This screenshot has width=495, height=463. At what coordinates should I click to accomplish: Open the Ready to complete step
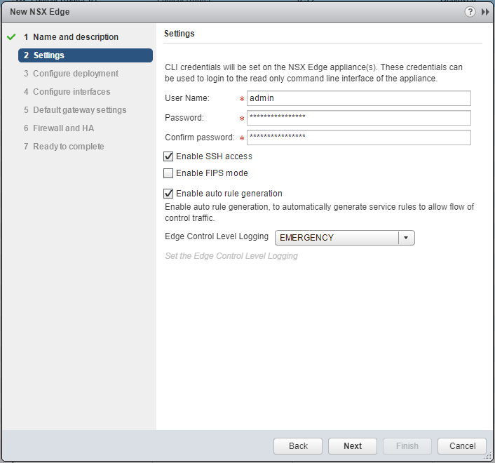pos(68,147)
